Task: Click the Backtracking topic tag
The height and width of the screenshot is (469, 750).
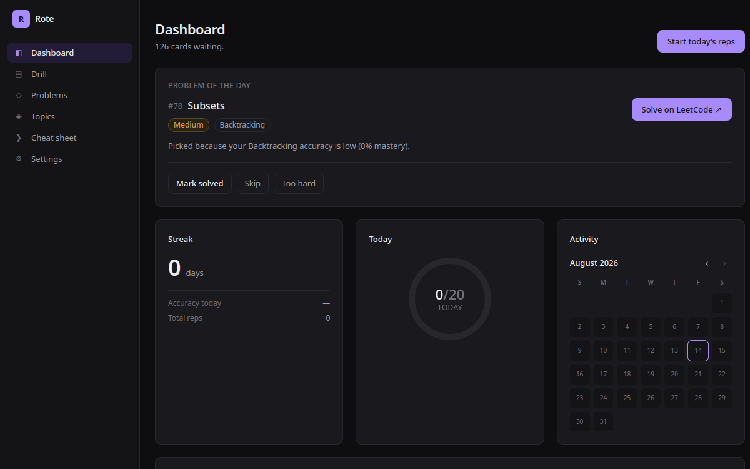Action: (242, 125)
